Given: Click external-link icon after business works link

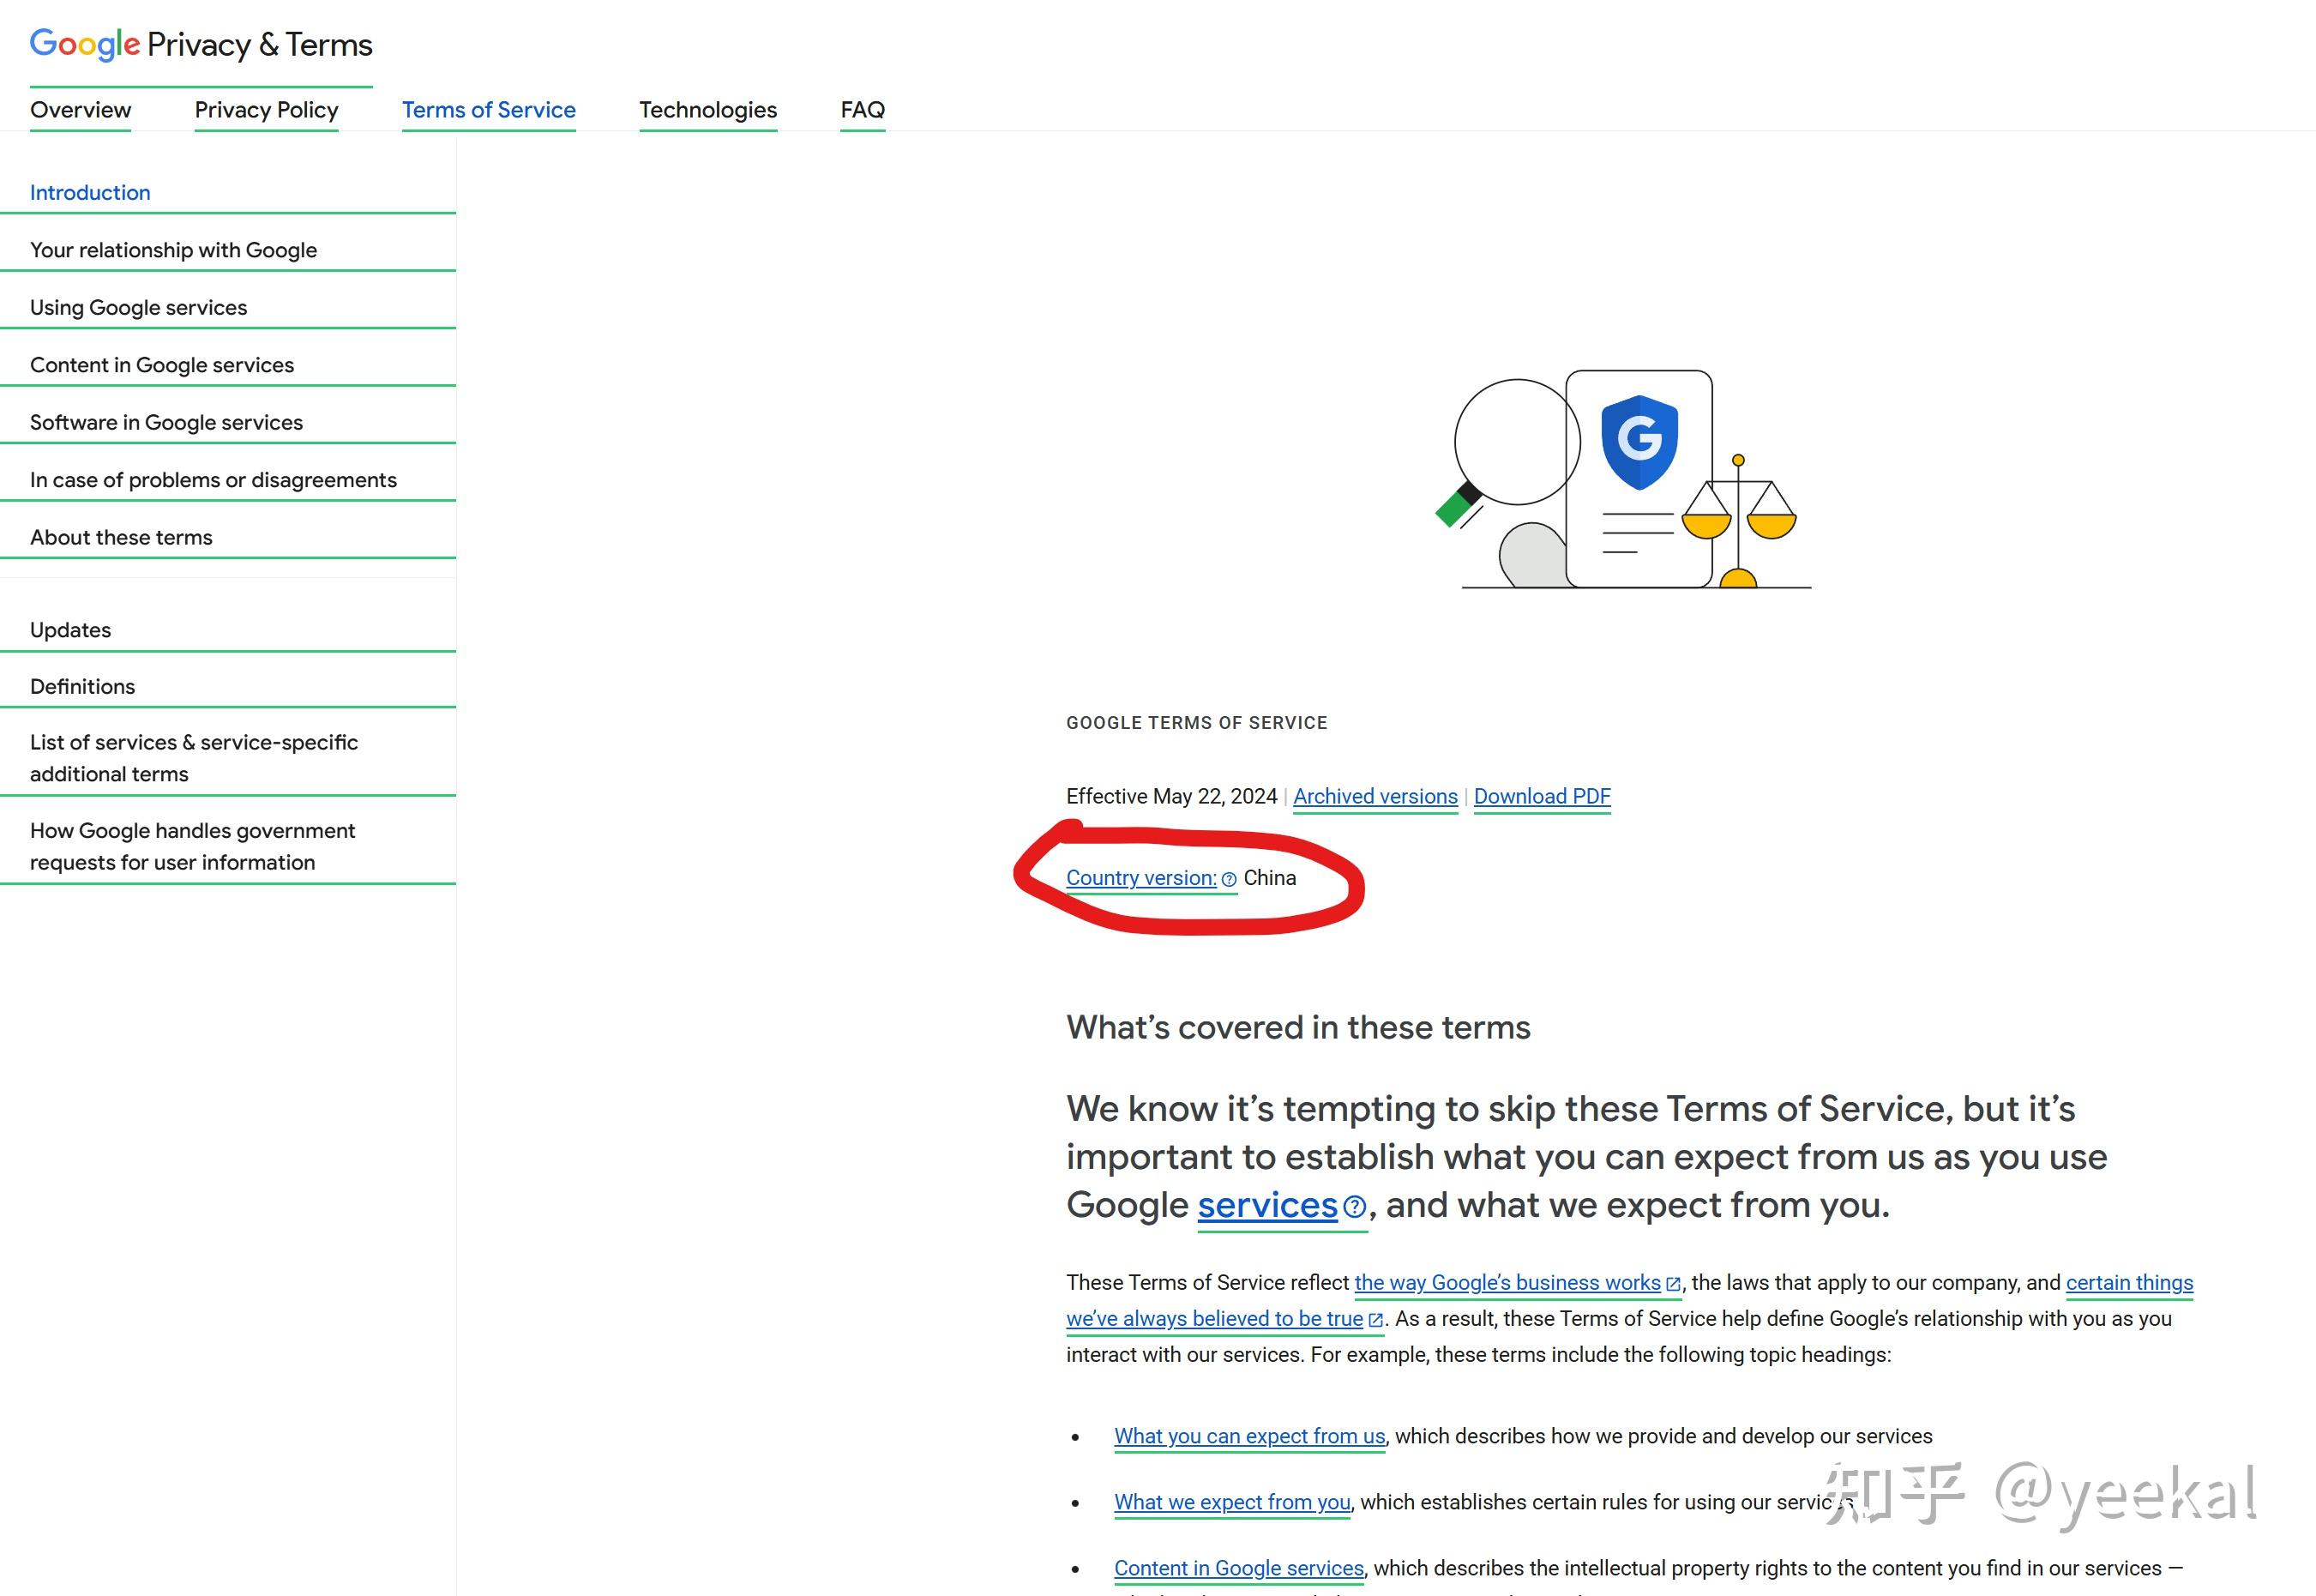Looking at the screenshot, I should point(1673,1284).
